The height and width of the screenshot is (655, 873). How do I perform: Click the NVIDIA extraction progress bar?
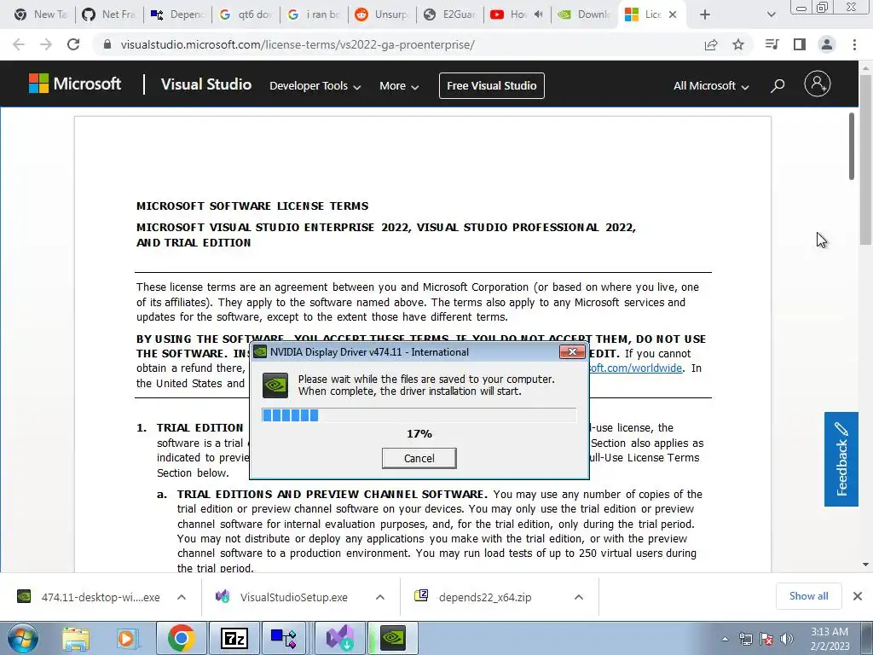point(419,415)
